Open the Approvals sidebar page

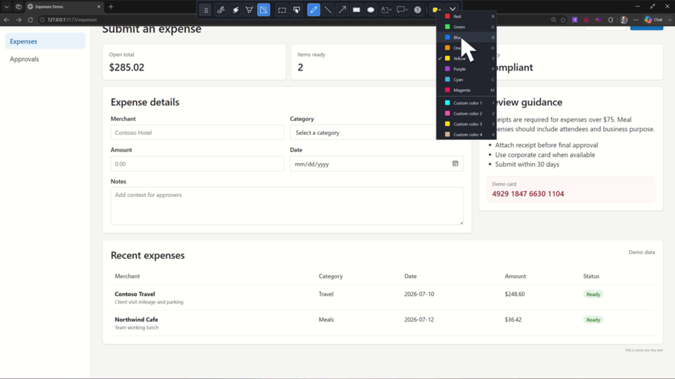click(45, 59)
